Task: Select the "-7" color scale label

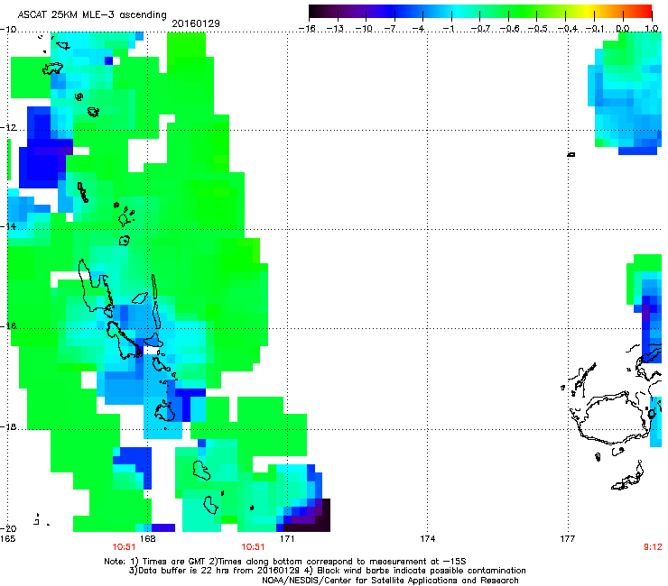Action: (390, 29)
